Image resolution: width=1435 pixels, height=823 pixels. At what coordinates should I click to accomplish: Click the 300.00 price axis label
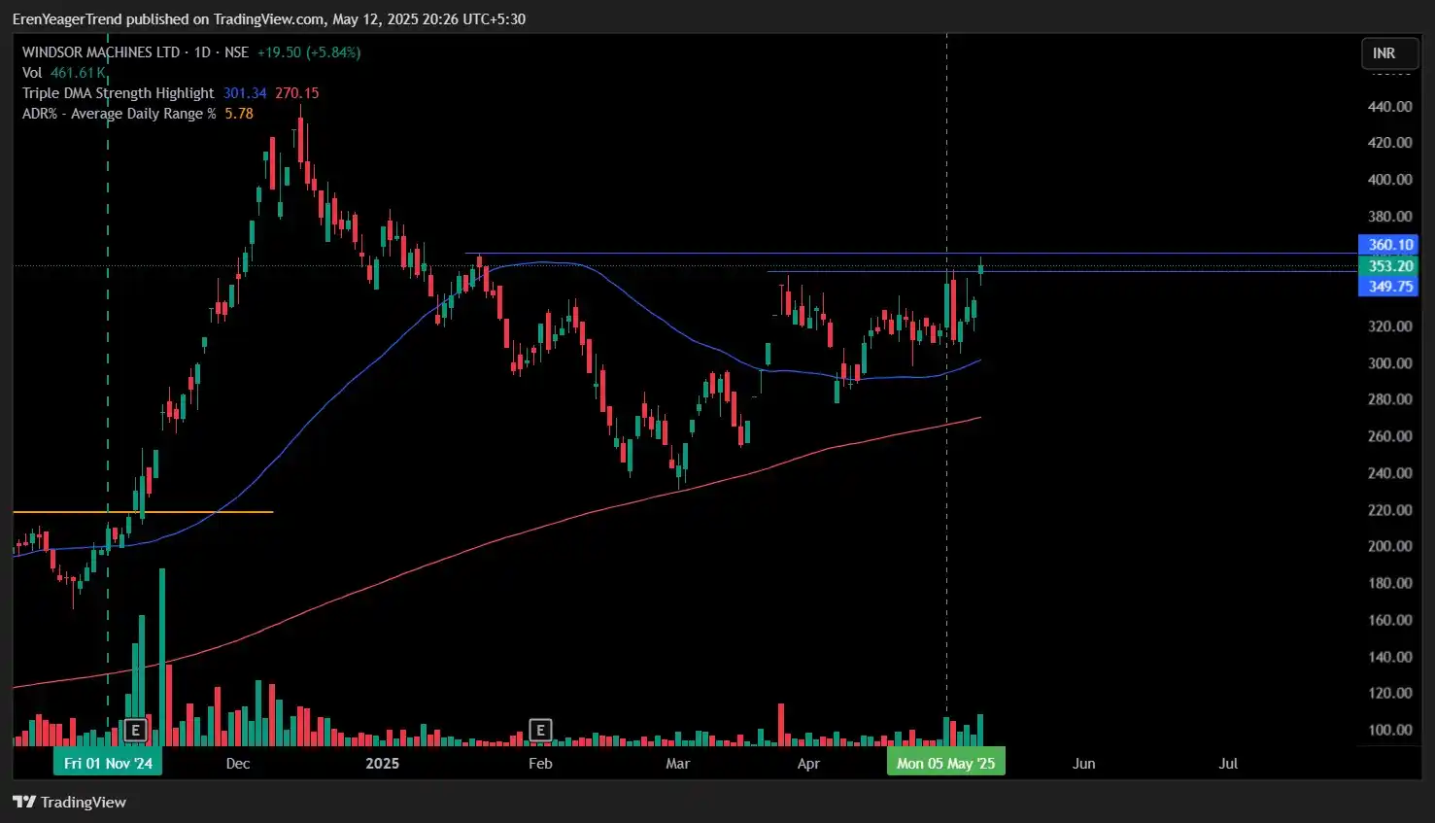click(1389, 363)
